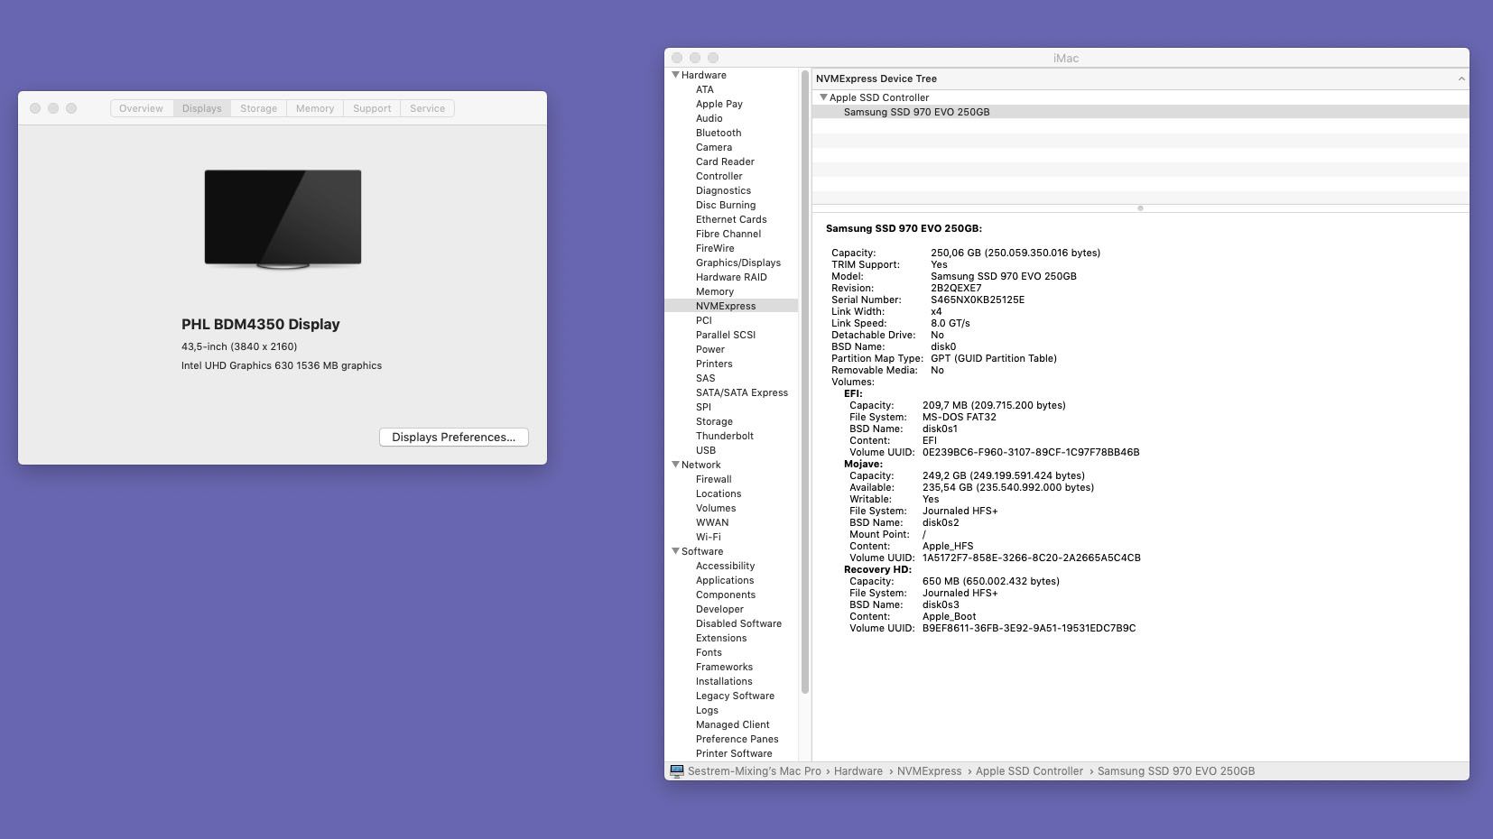Image resolution: width=1493 pixels, height=839 pixels.
Task: Select Fonts under Software
Action: [709, 652]
